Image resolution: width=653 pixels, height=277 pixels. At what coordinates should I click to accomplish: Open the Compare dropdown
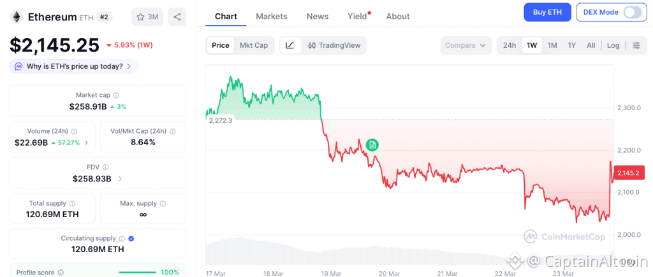[x=466, y=45]
